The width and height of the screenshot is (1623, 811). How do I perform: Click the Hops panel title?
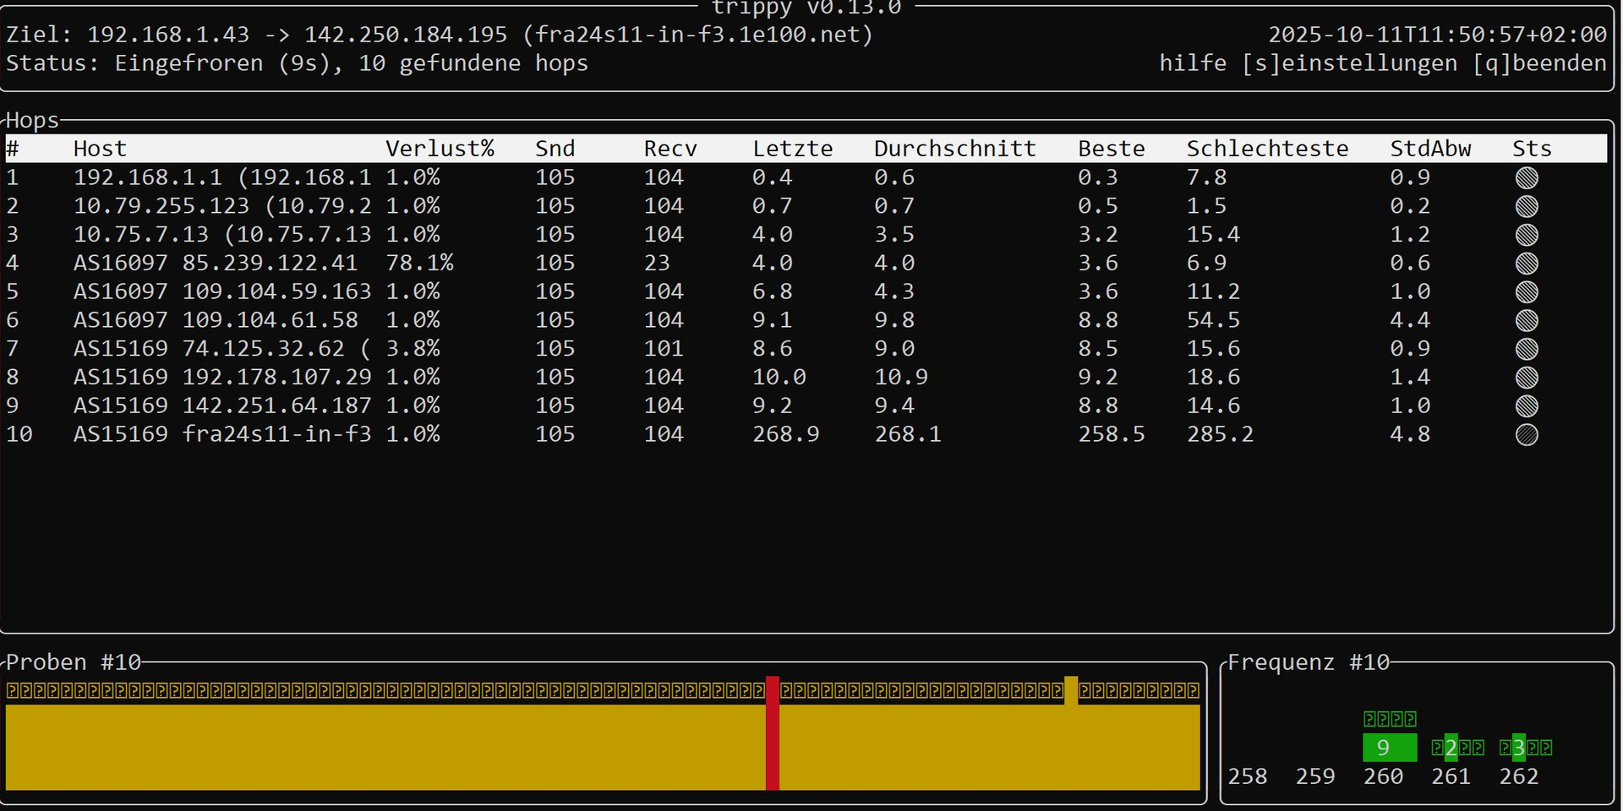[32, 121]
